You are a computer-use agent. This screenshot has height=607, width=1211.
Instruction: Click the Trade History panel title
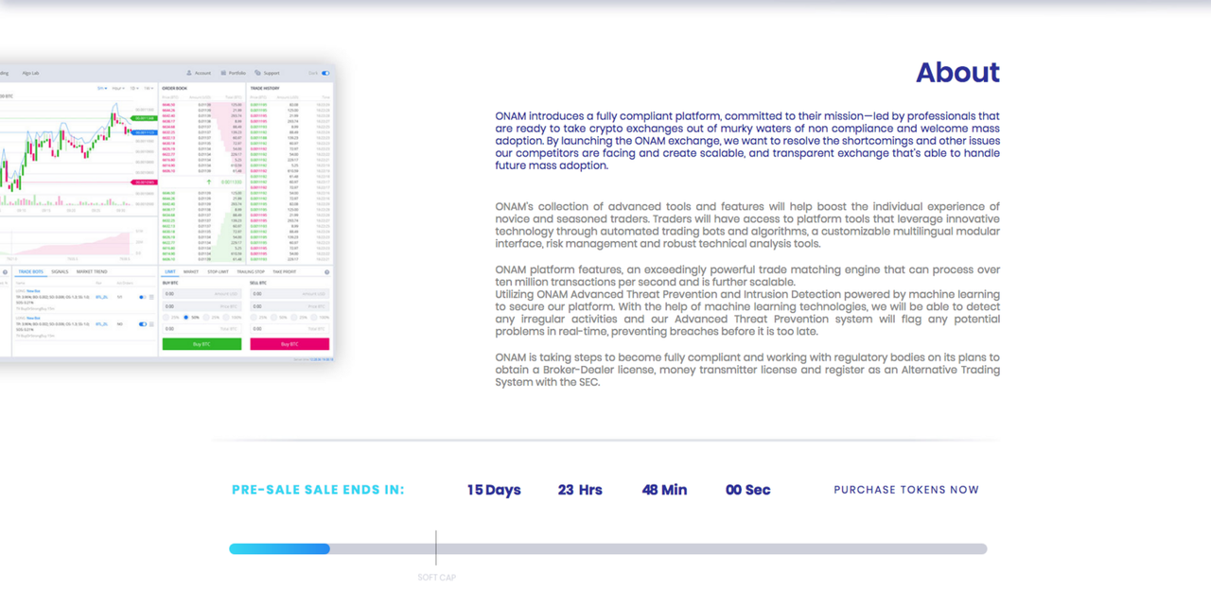264,88
